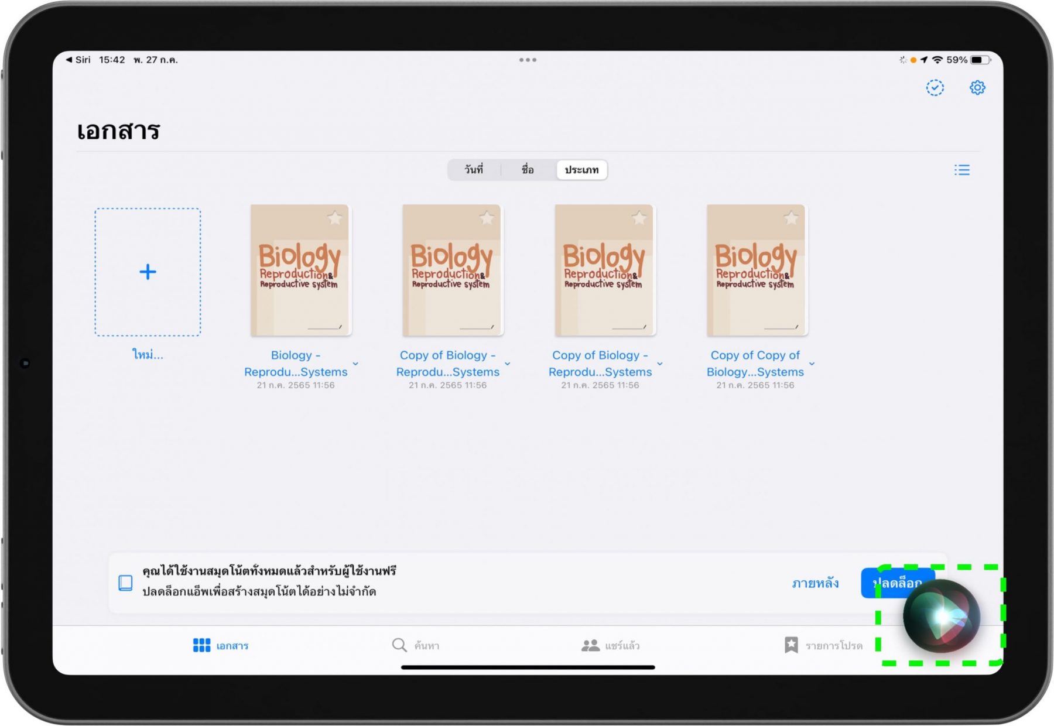This screenshot has width=1054, height=726.
Task: Favorite the first Biology notebook star
Action: [334, 218]
